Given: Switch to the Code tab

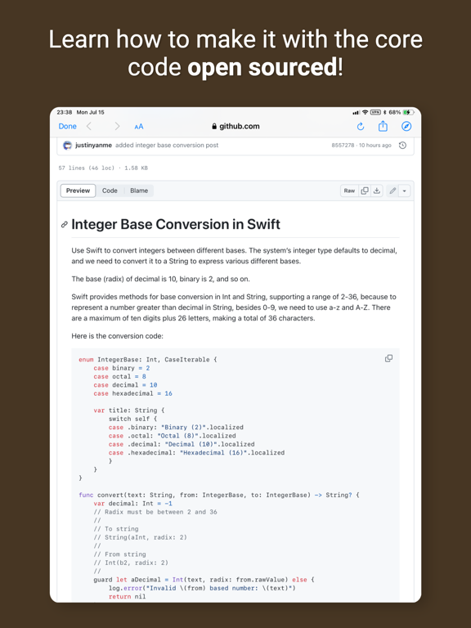Looking at the screenshot, I should [110, 191].
